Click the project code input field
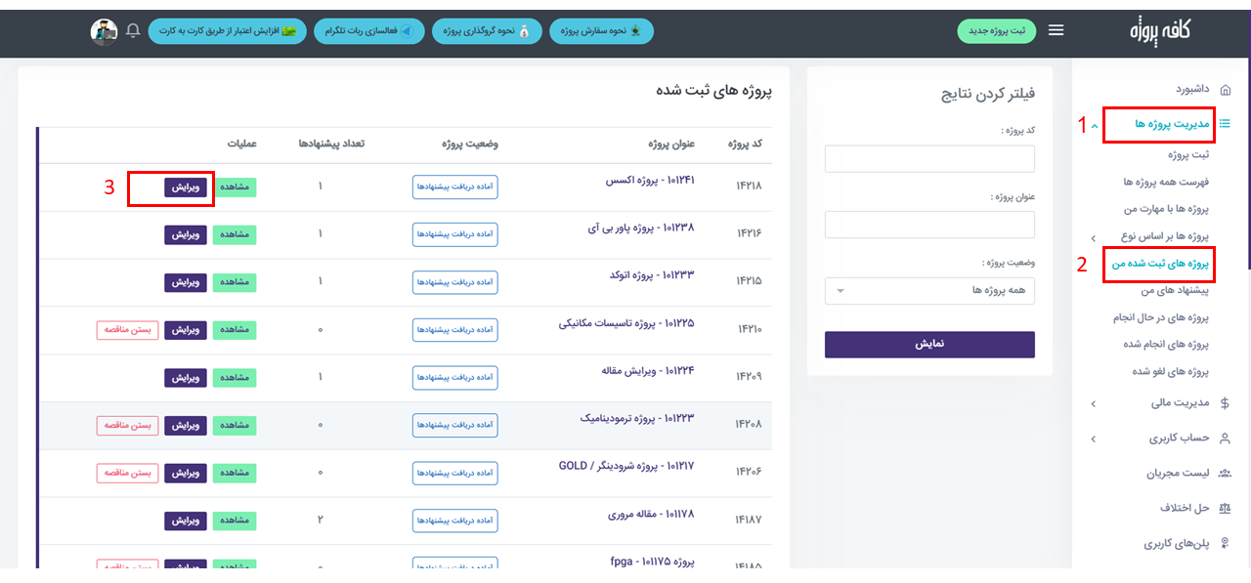Screen dimensions: 1251x583 (929, 158)
